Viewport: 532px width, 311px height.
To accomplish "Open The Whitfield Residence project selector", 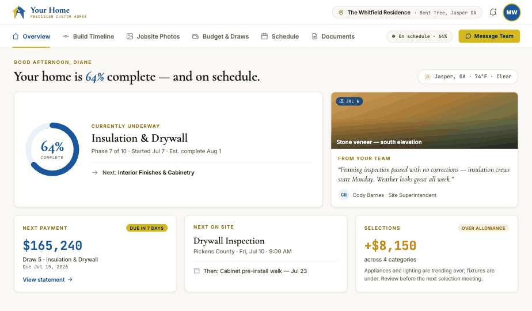I will coord(407,13).
